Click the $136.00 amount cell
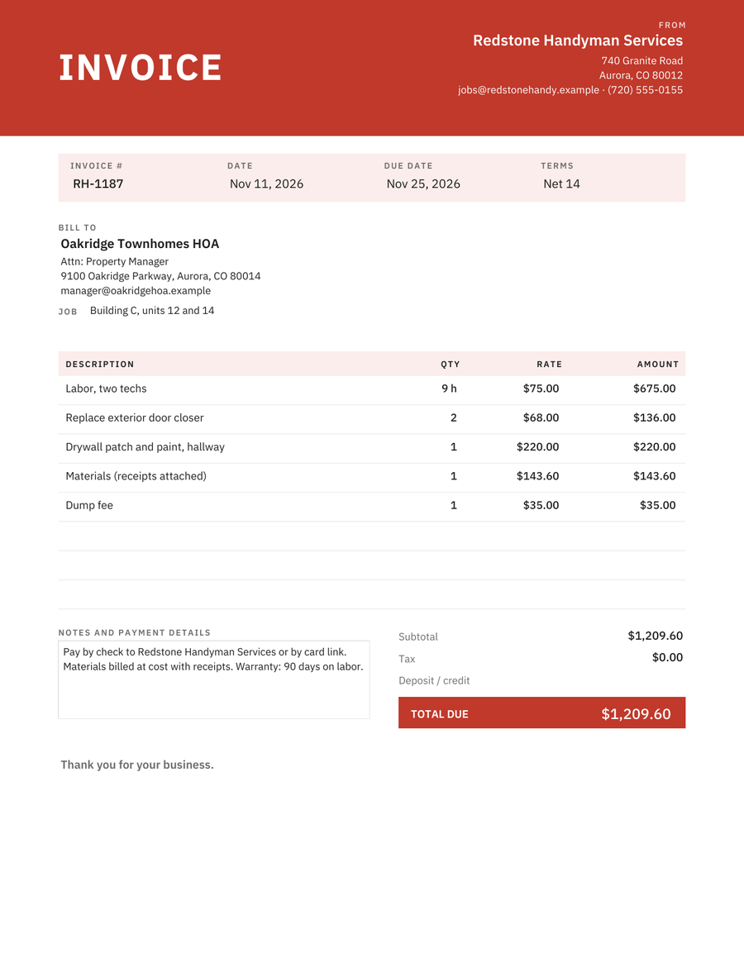Screen dimensions: 744x963 [x=654, y=417]
